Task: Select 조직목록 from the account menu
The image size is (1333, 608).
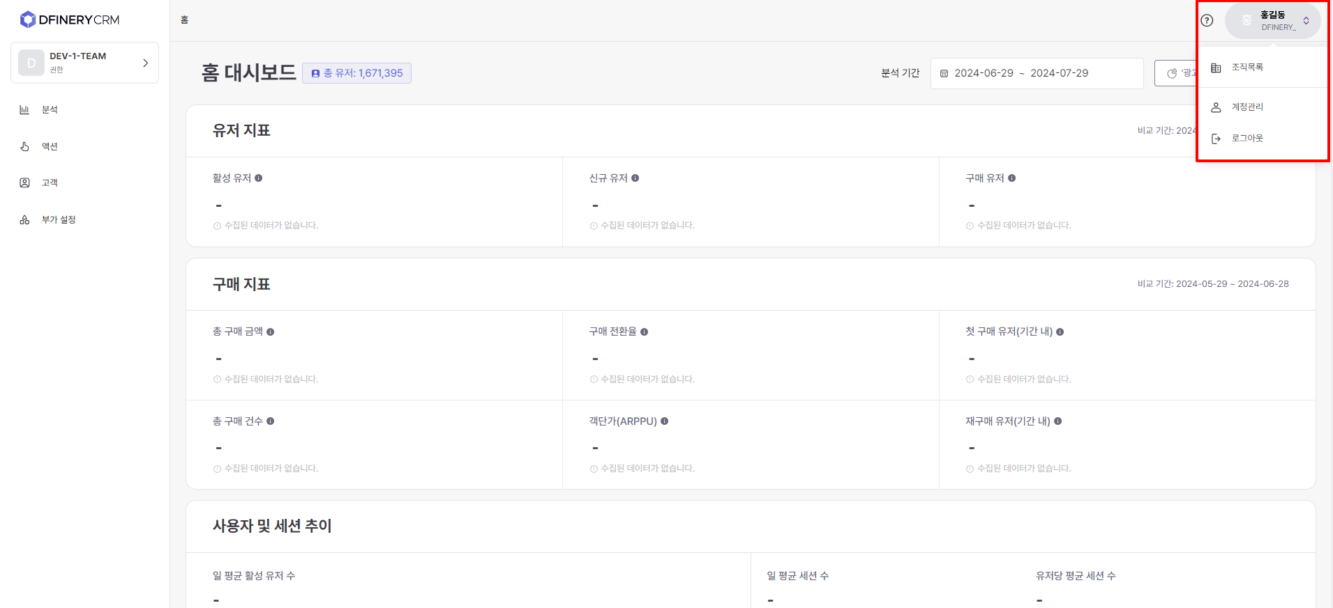Action: coord(1247,68)
